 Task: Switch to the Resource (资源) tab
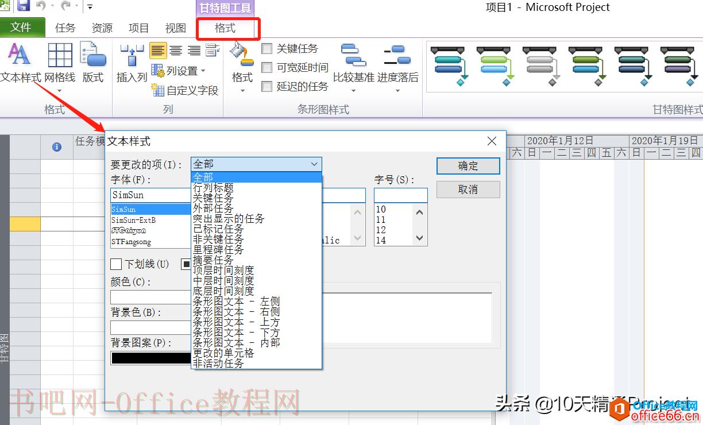pos(102,28)
